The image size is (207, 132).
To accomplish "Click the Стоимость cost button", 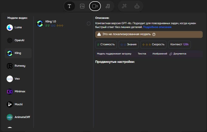I will (x=106, y=45).
